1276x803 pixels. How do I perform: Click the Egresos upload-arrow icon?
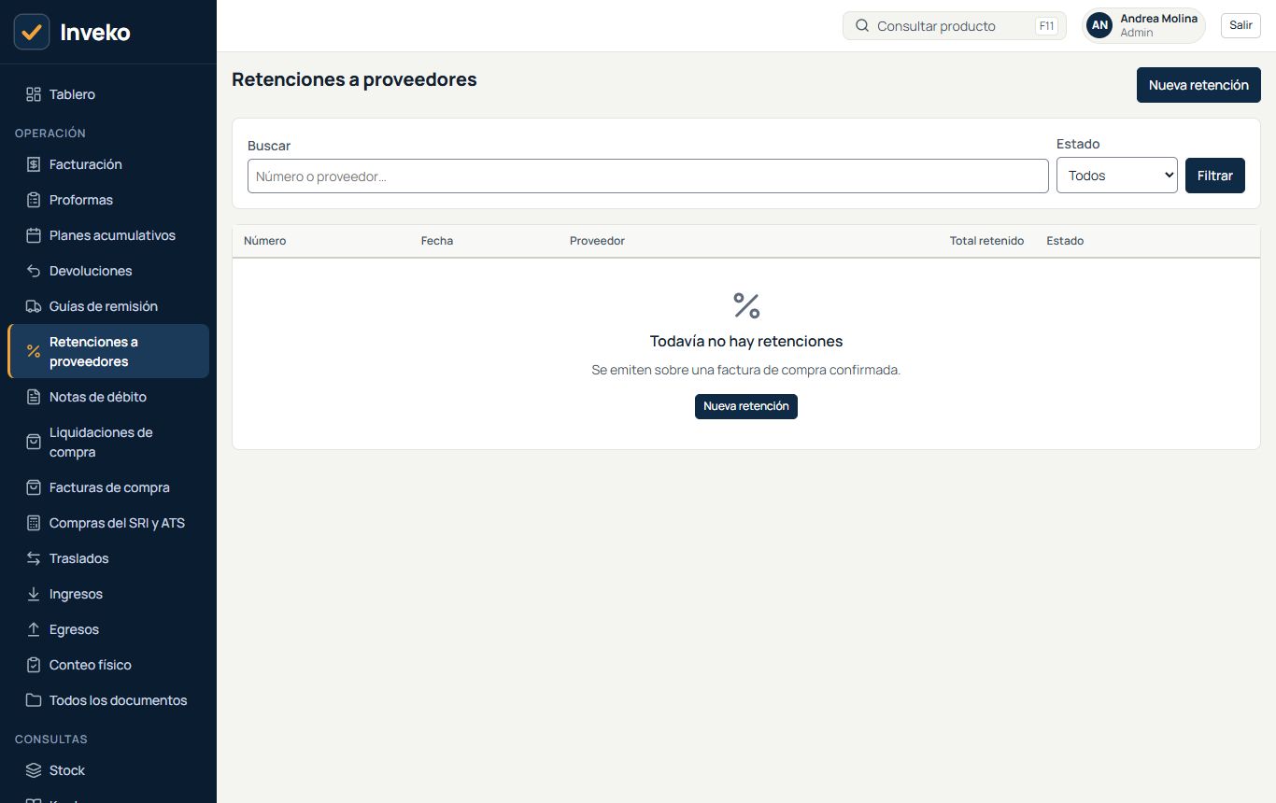pyautogui.click(x=34, y=629)
